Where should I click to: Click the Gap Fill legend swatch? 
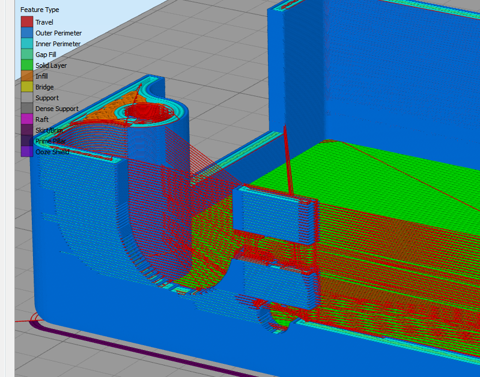coord(26,55)
